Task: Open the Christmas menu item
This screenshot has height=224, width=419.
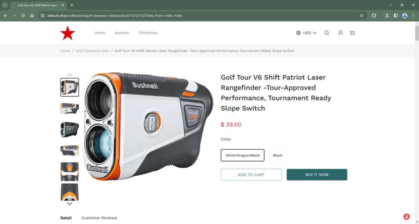Action: point(148,33)
